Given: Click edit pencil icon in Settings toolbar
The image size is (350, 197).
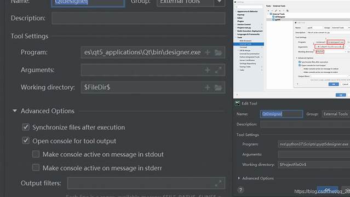Looking at the screenshot, I should (x=276, y=11).
